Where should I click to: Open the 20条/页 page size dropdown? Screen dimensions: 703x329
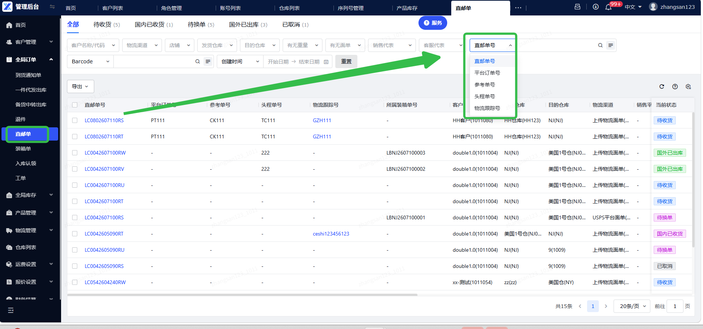coord(632,306)
